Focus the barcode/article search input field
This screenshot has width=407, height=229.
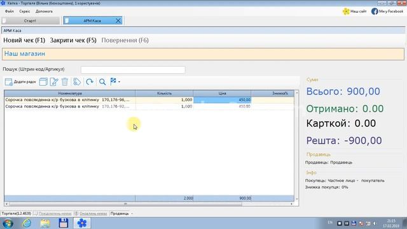point(133,69)
